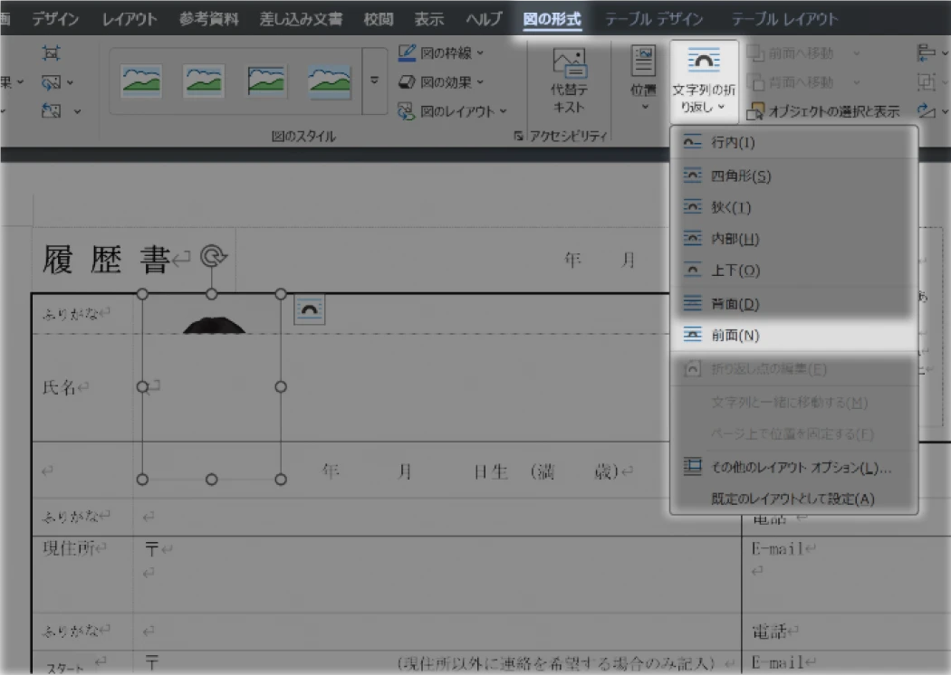Click the 図のリセット (Reset Picture) icon
Viewport: 951px width, 675px height.
50,110
